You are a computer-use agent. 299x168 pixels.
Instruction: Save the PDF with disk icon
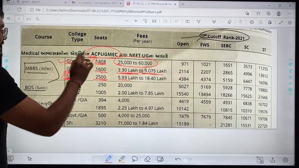click(x=261, y=22)
